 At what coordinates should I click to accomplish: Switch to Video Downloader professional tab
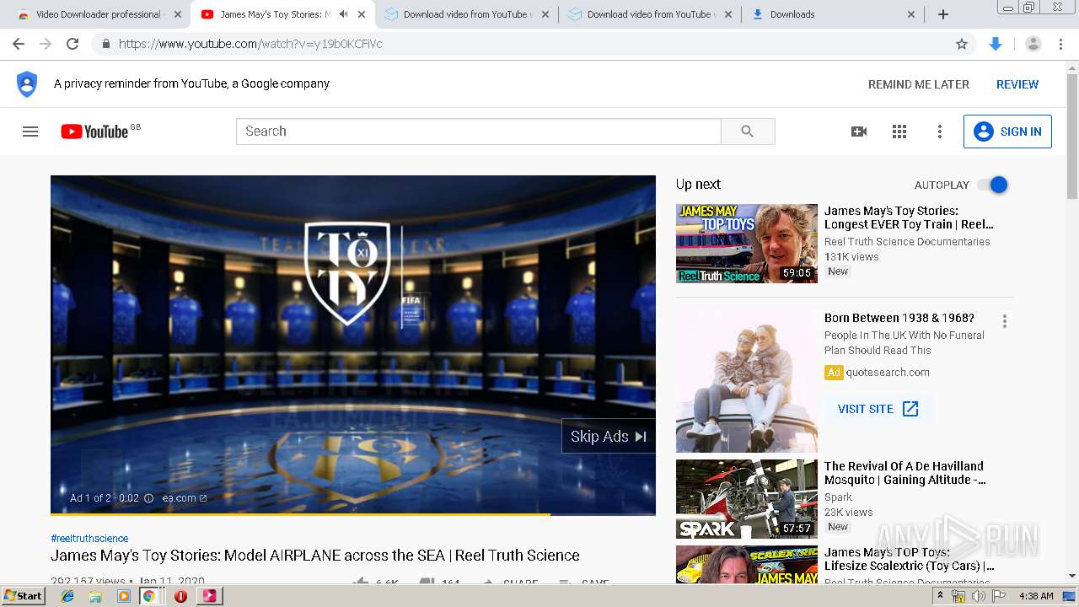98,14
